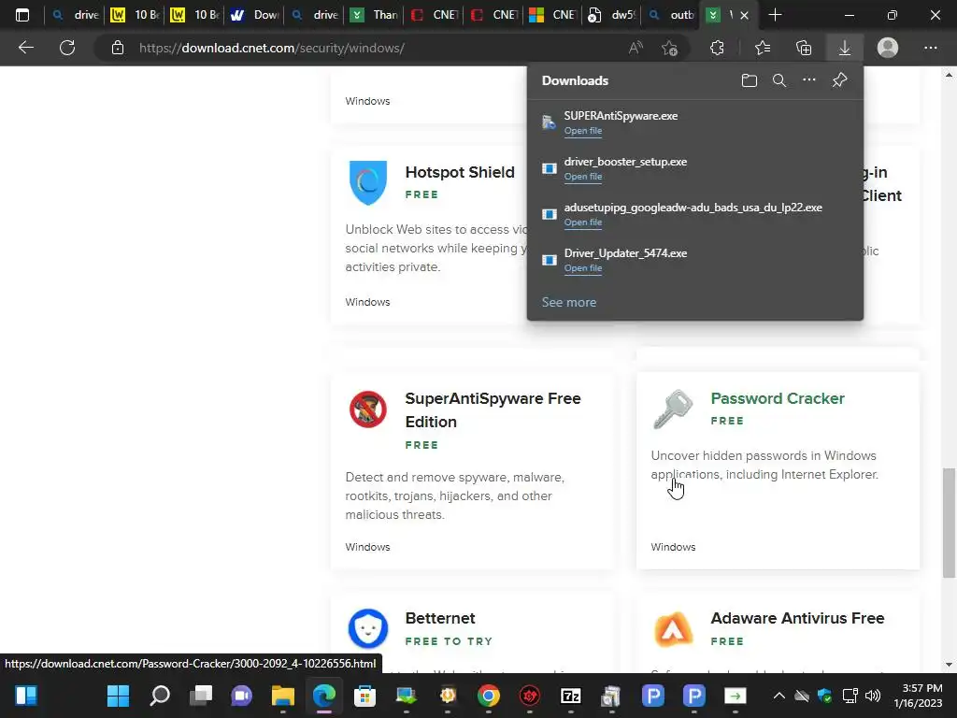Open File Explorer from taskbar
Image resolution: width=957 pixels, height=718 pixels.
point(283,696)
